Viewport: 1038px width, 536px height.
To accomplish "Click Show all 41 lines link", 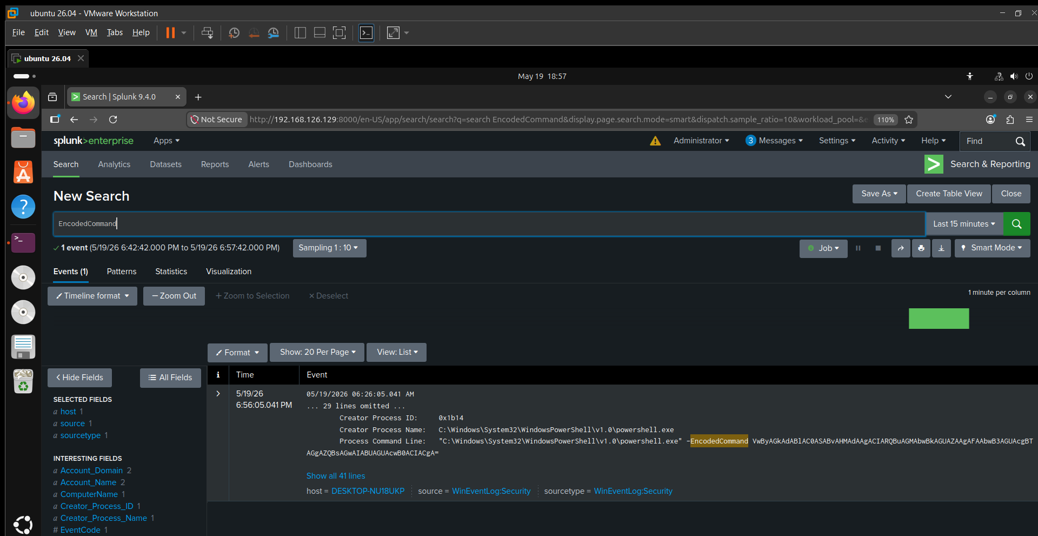I will (336, 476).
